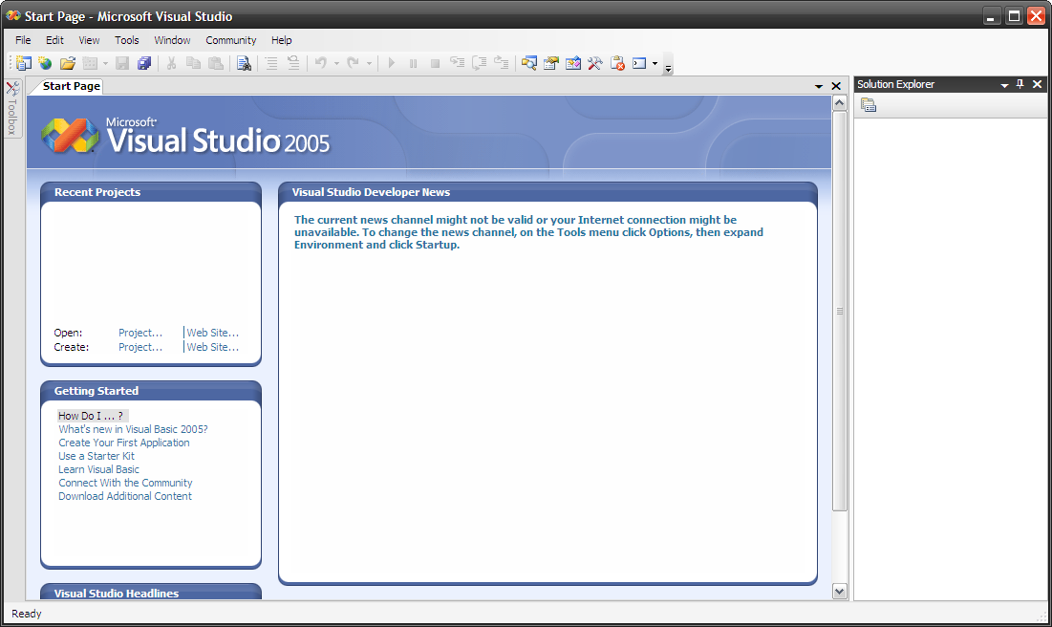Select the Paste icon

pos(215,63)
